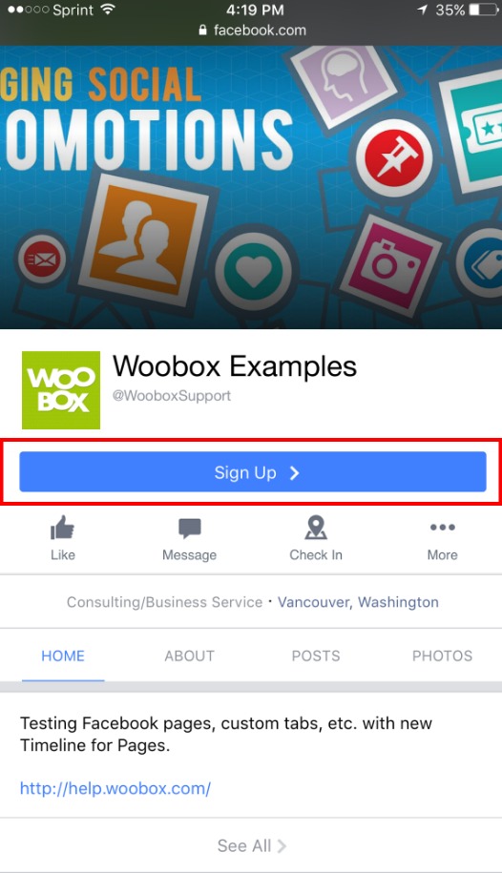This screenshot has width=502, height=873.
Task: Tap the red pushpin icon in cover photo
Action: coord(394,157)
